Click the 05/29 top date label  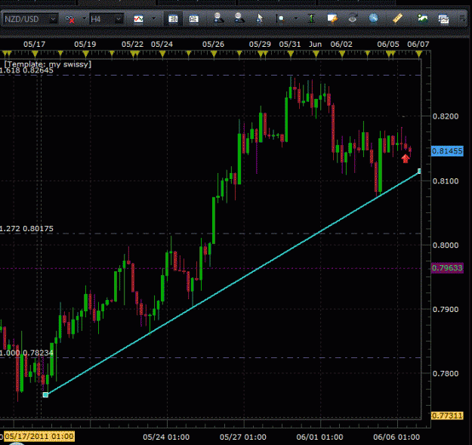tap(260, 45)
